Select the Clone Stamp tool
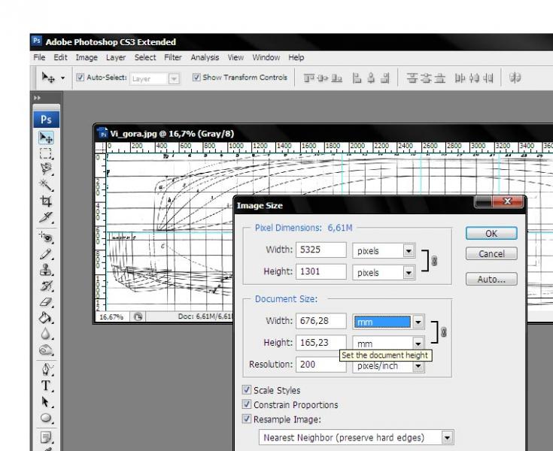The image size is (553, 451). click(x=46, y=270)
